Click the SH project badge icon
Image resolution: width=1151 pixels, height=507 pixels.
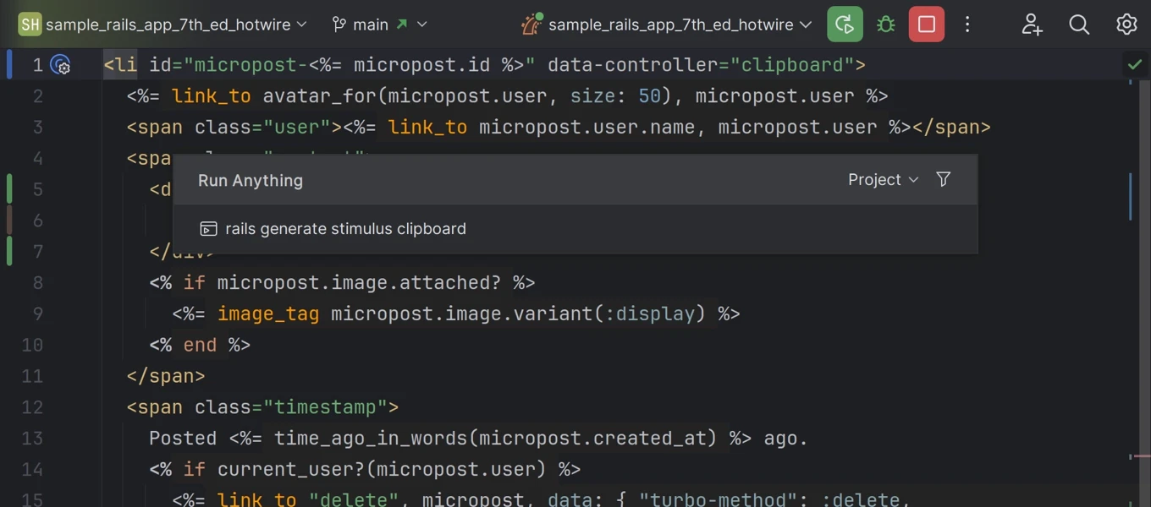tap(30, 25)
